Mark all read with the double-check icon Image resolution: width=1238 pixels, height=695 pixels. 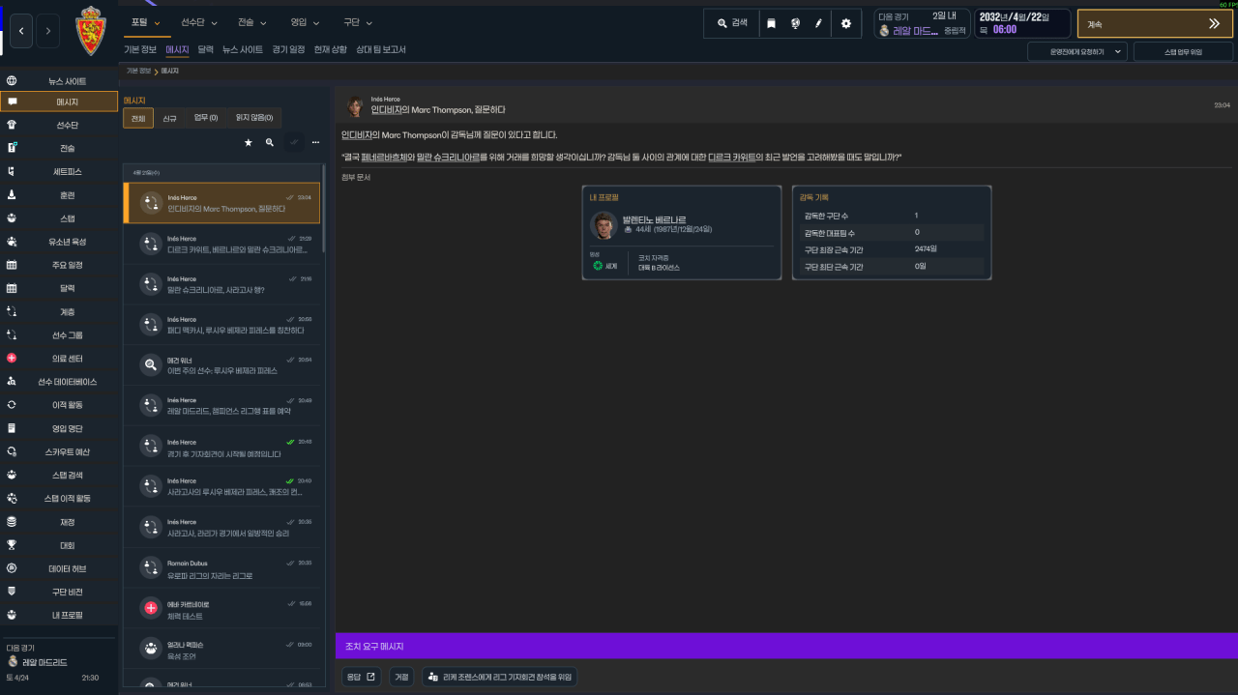(293, 142)
